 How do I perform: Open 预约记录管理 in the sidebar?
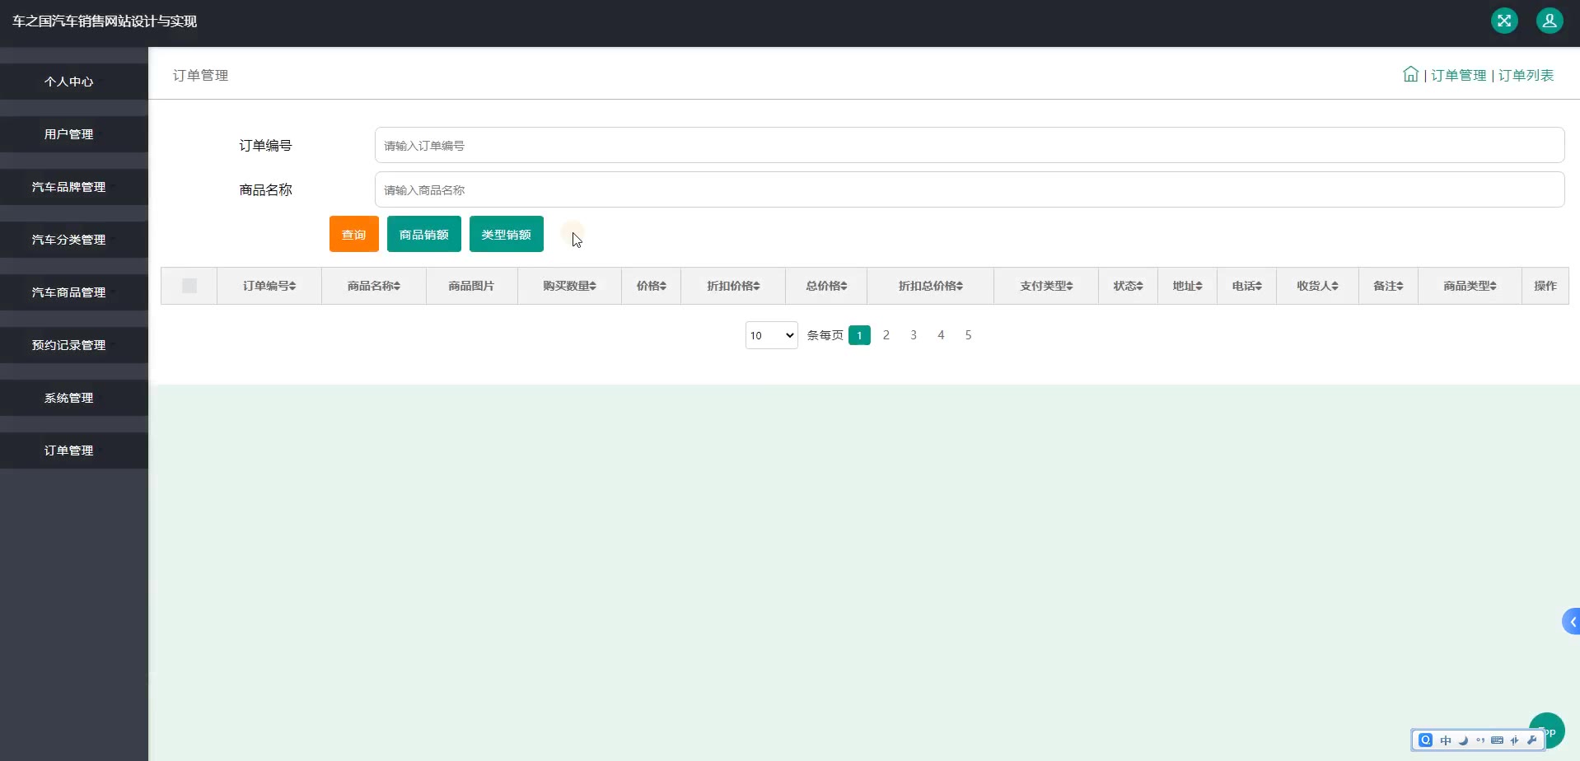point(74,345)
